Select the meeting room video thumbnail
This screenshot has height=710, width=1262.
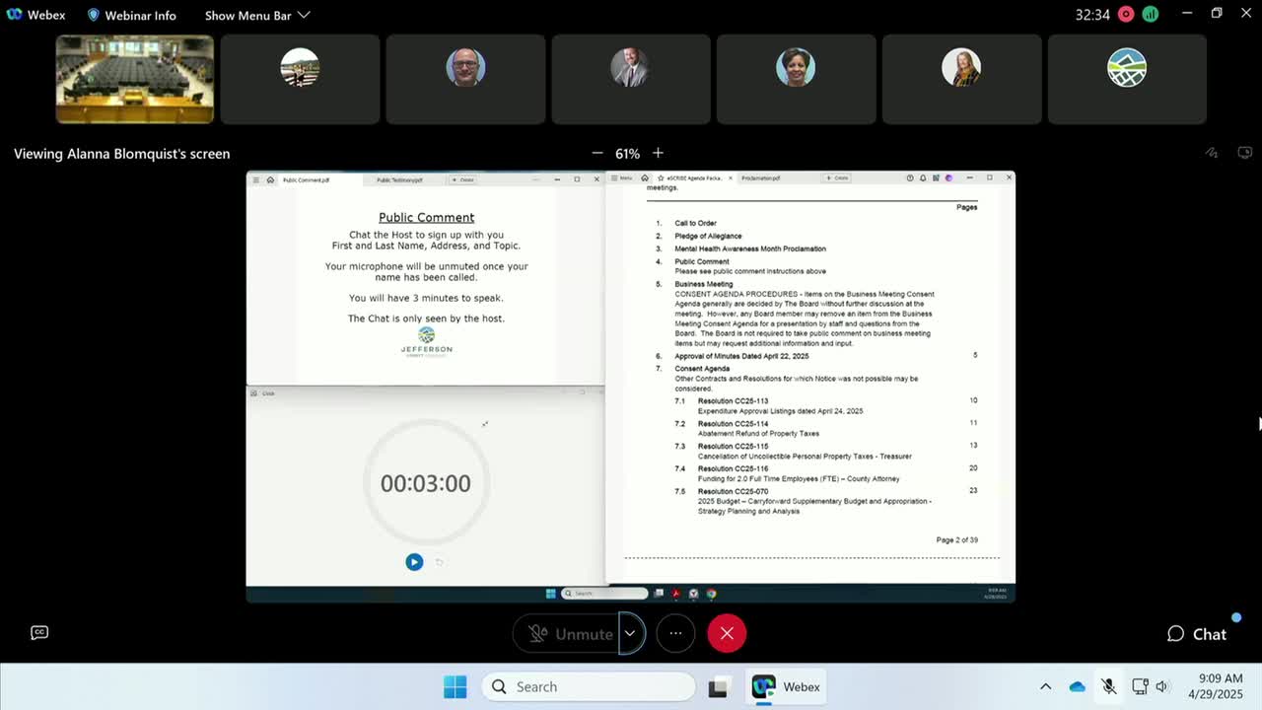135,79
